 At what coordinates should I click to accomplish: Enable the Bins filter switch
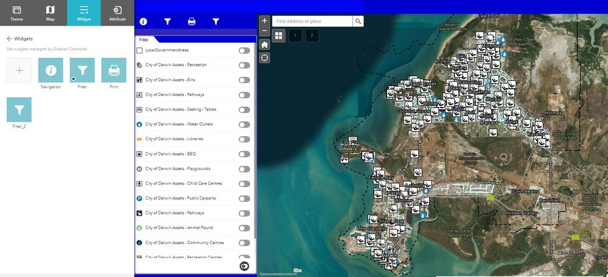click(244, 80)
